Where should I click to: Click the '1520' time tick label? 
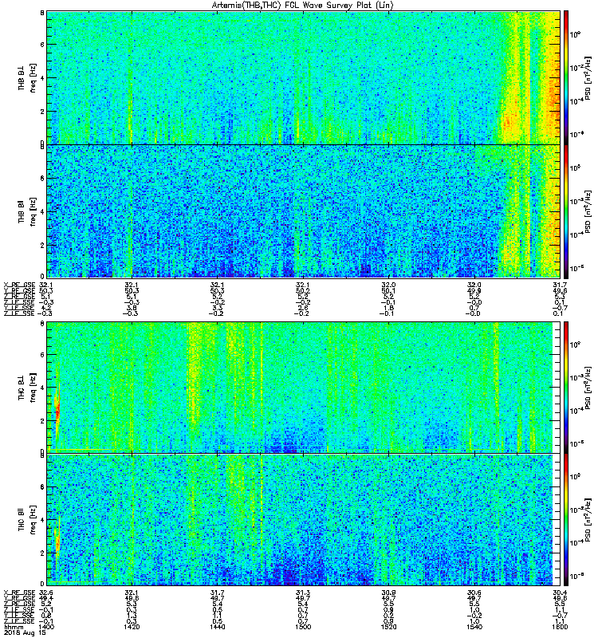coord(388,627)
